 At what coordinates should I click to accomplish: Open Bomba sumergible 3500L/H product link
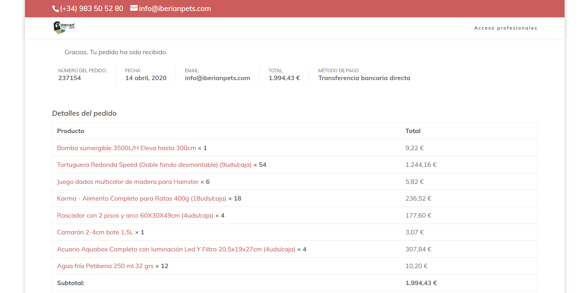tap(127, 148)
